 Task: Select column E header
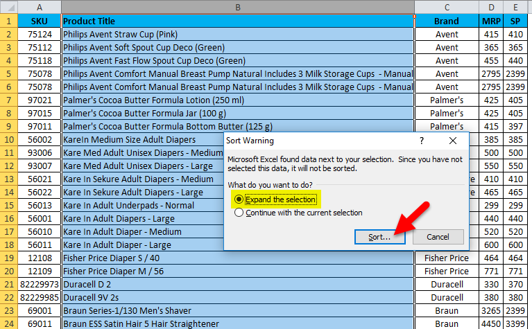click(515, 7)
